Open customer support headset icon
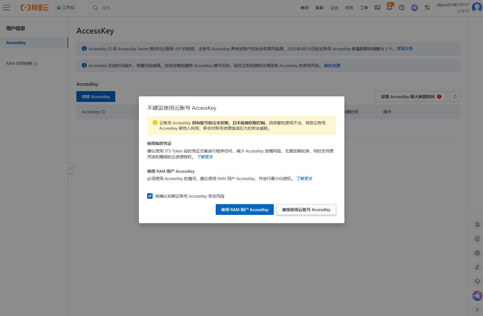 point(477,281)
